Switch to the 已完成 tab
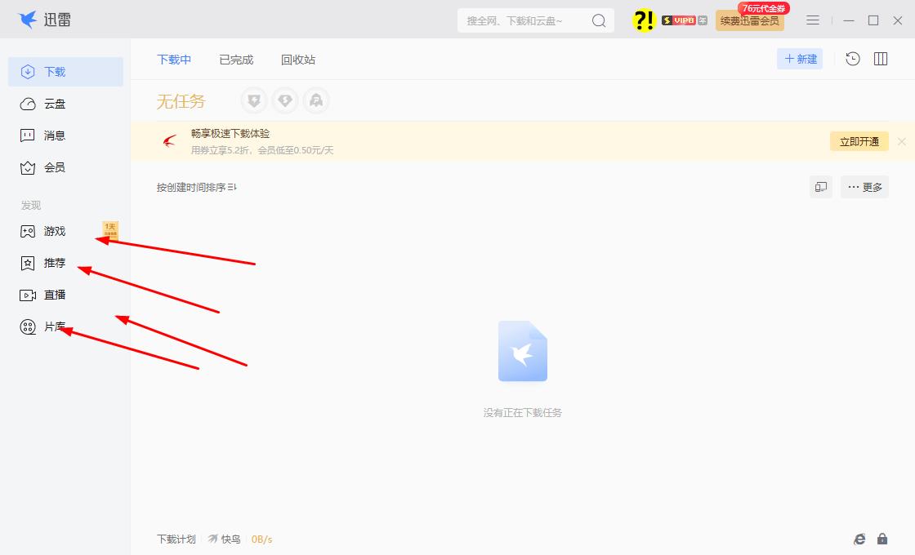The width and height of the screenshot is (915, 555). click(235, 59)
